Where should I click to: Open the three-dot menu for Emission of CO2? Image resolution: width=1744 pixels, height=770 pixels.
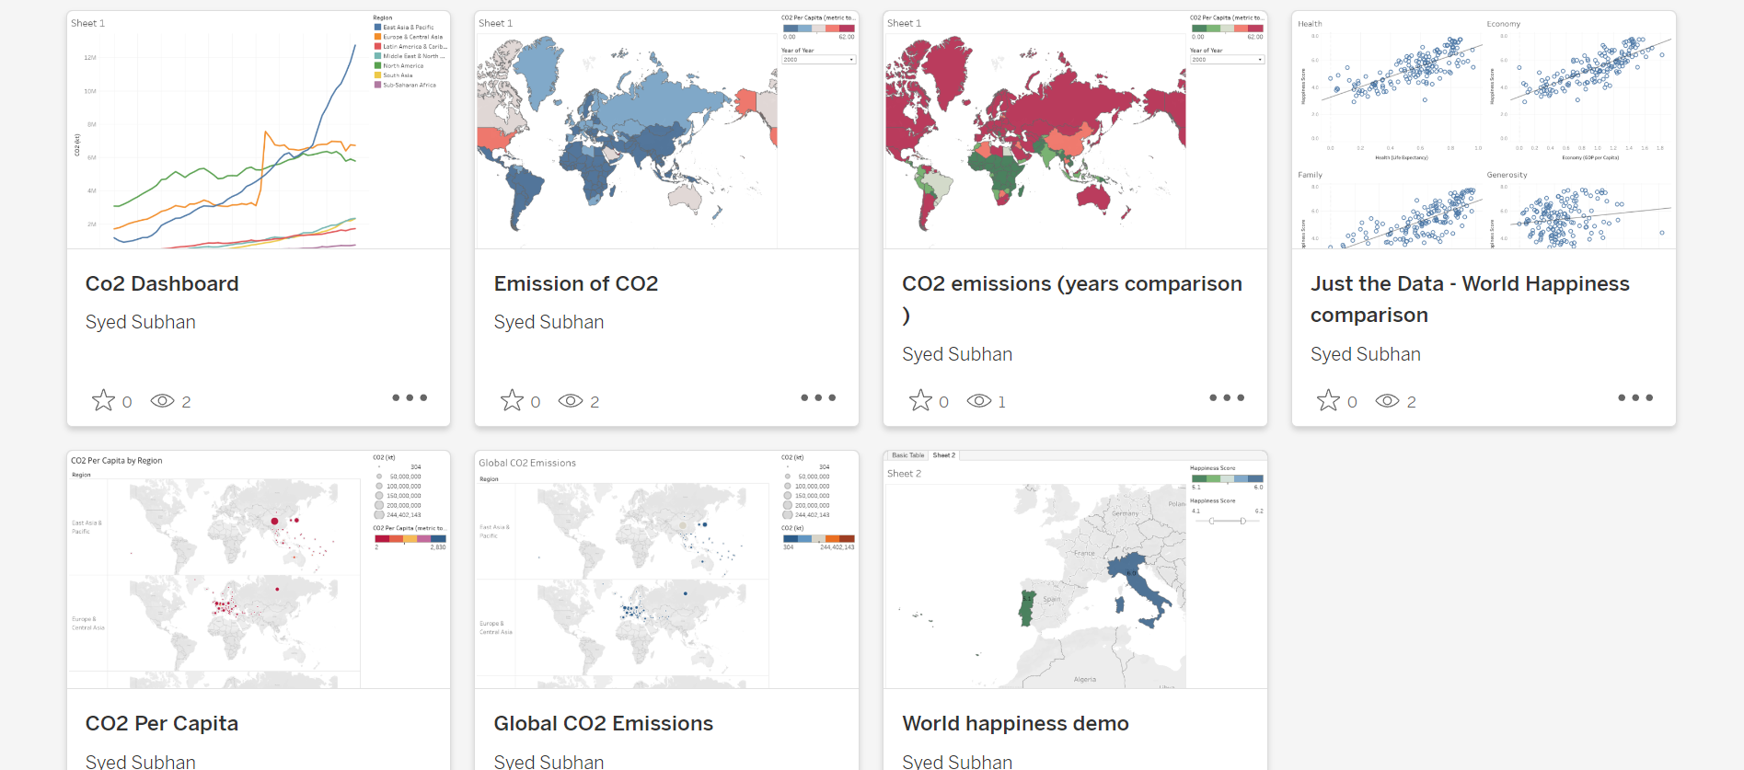tap(818, 397)
